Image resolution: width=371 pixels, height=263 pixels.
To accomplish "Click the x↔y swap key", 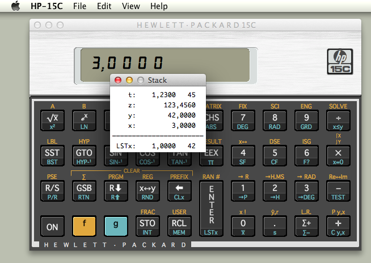I will [x=147, y=191].
